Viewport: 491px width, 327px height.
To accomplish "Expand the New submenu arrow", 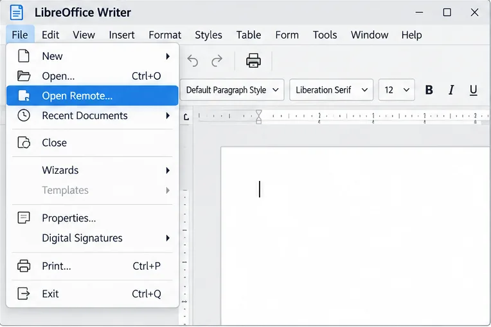I will [168, 57].
